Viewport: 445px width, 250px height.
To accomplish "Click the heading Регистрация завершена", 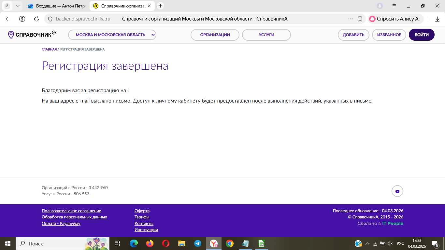I will pyautogui.click(x=105, y=66).
